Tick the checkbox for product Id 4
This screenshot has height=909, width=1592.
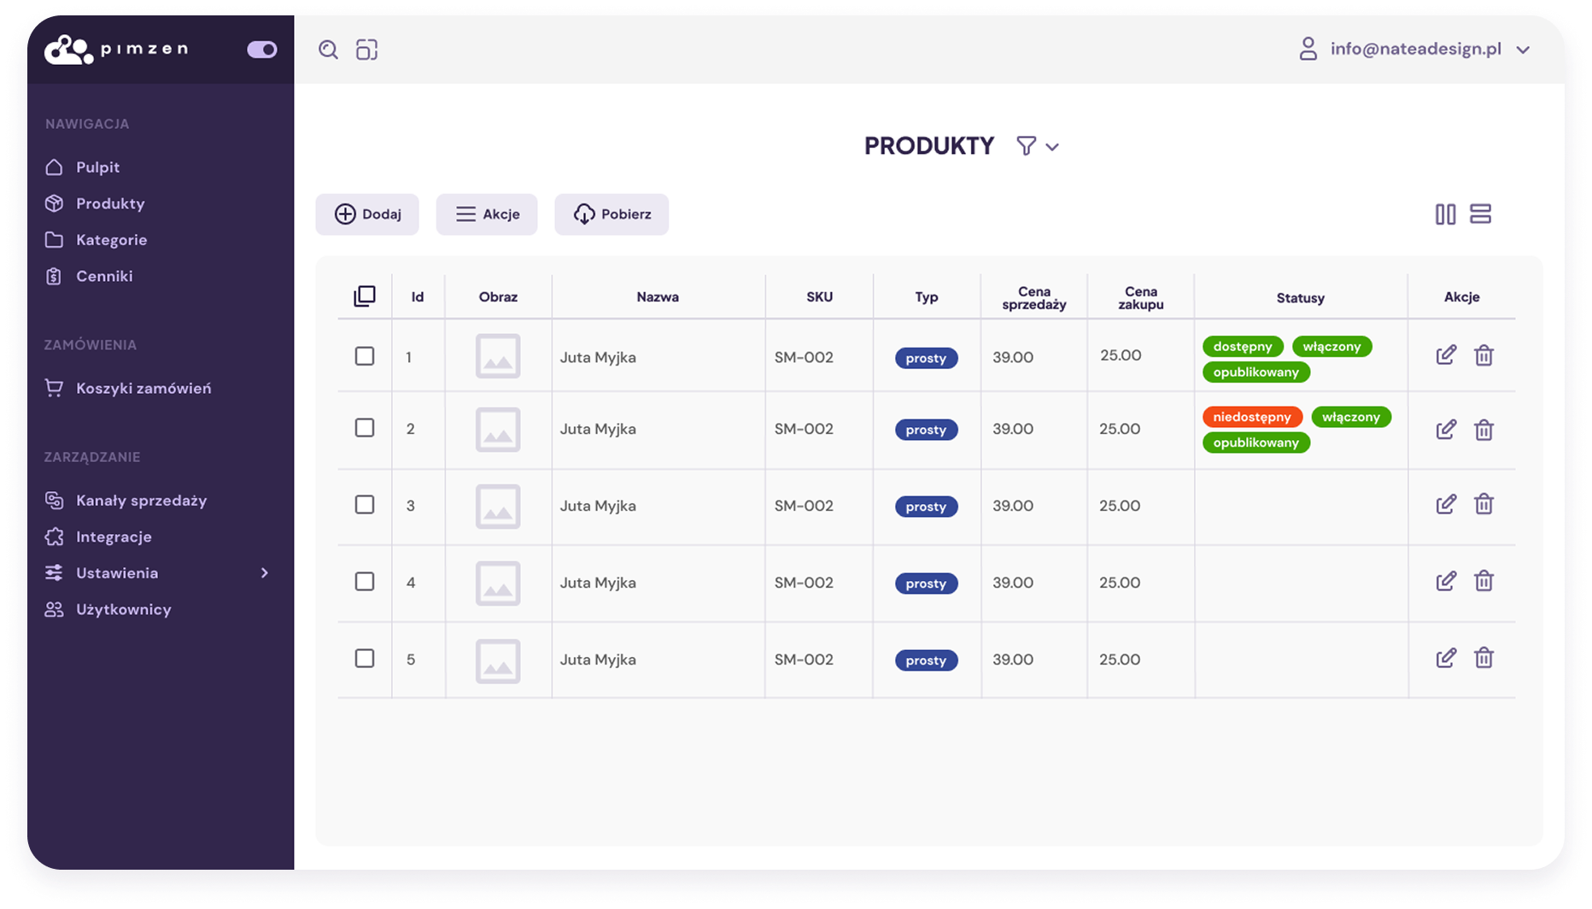(x=365, y=581)
